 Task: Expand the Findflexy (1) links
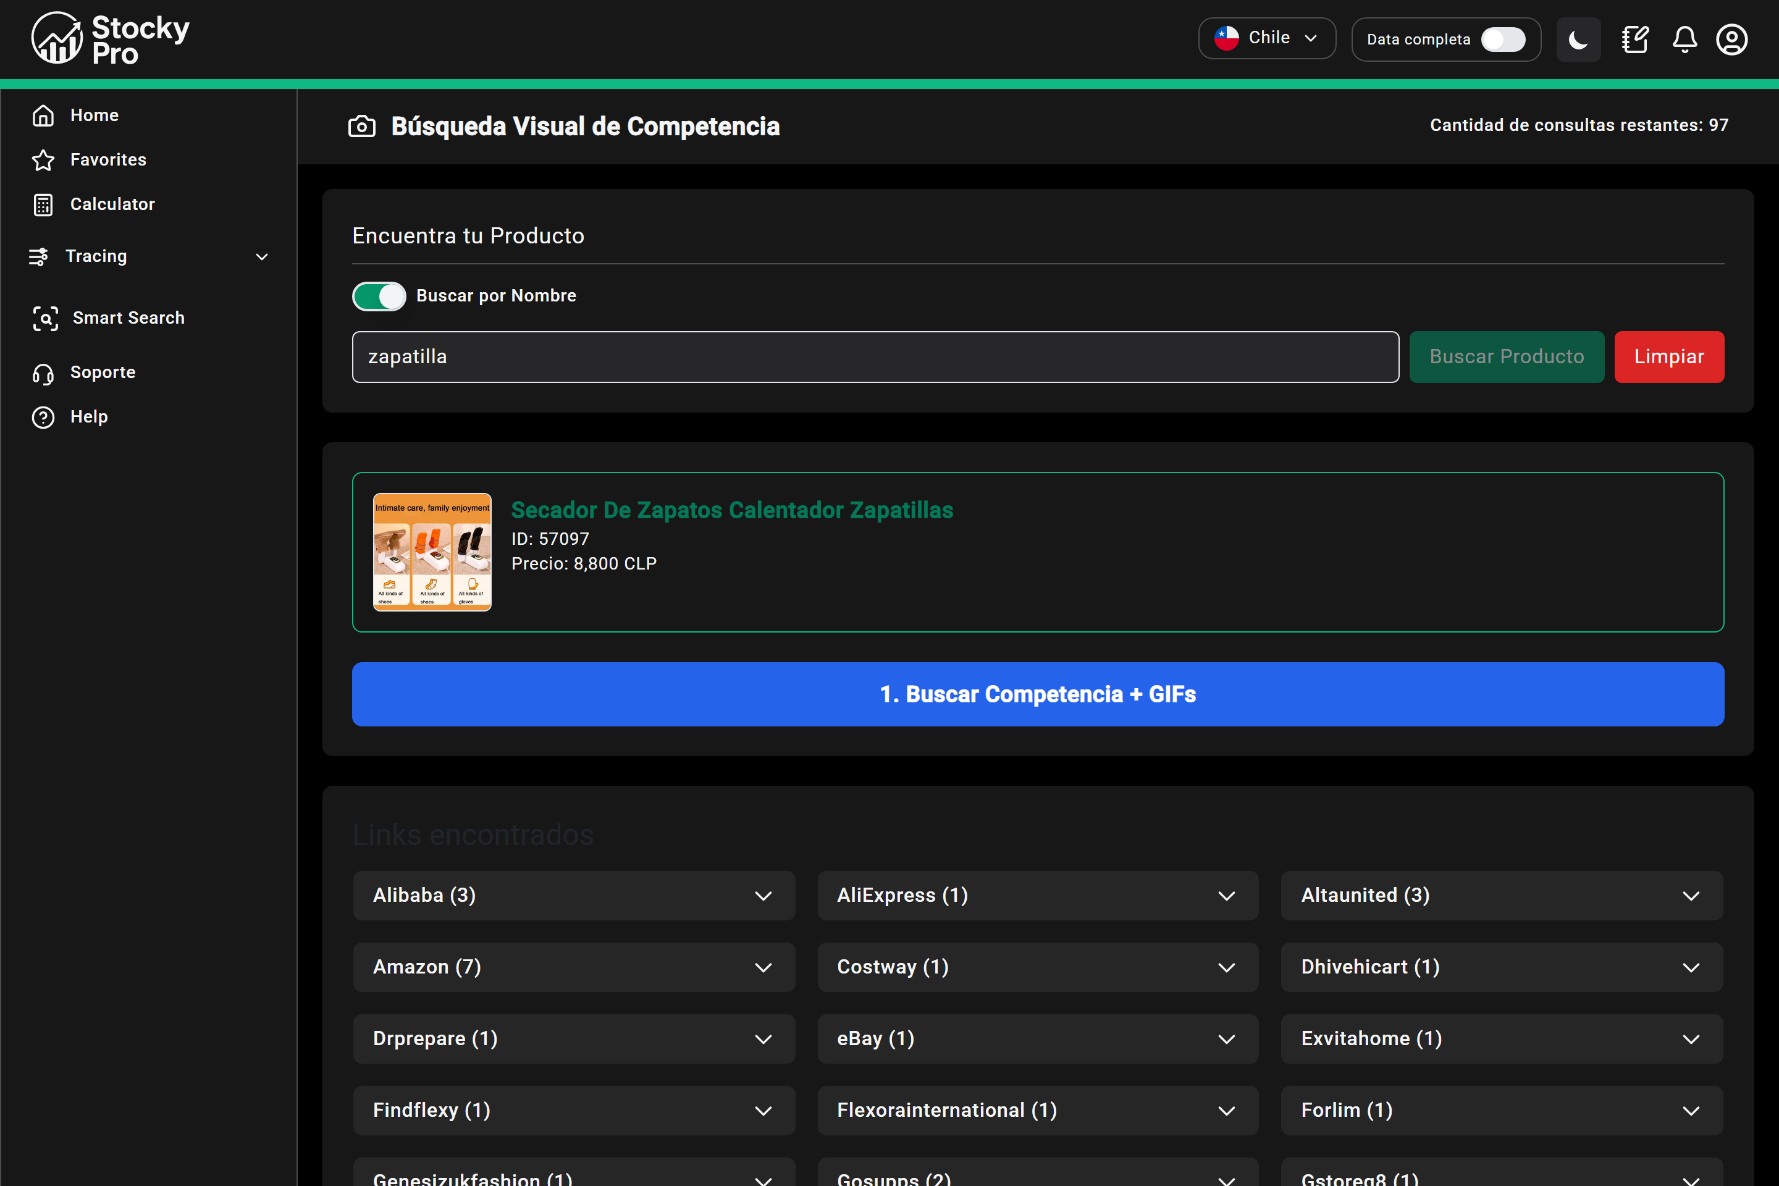pyautogui.click(x=574, y=1111)
